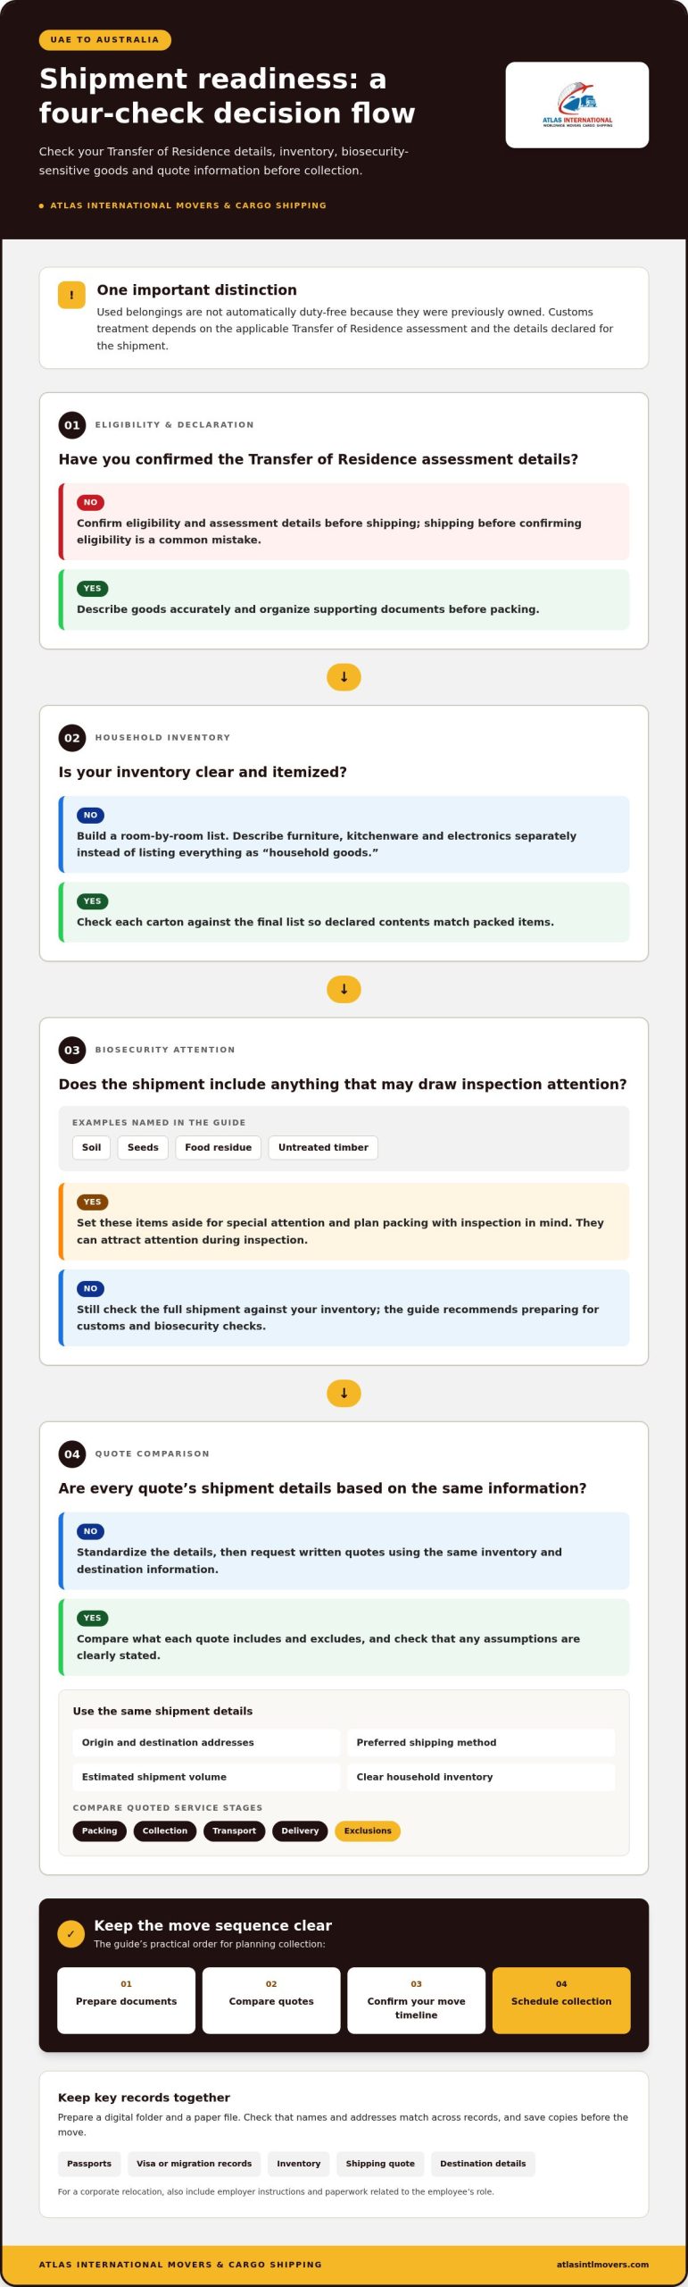Viewport: 688px width, 2287px height.
Task: Open the Schedule collection step card
Action: [561, 2000]
